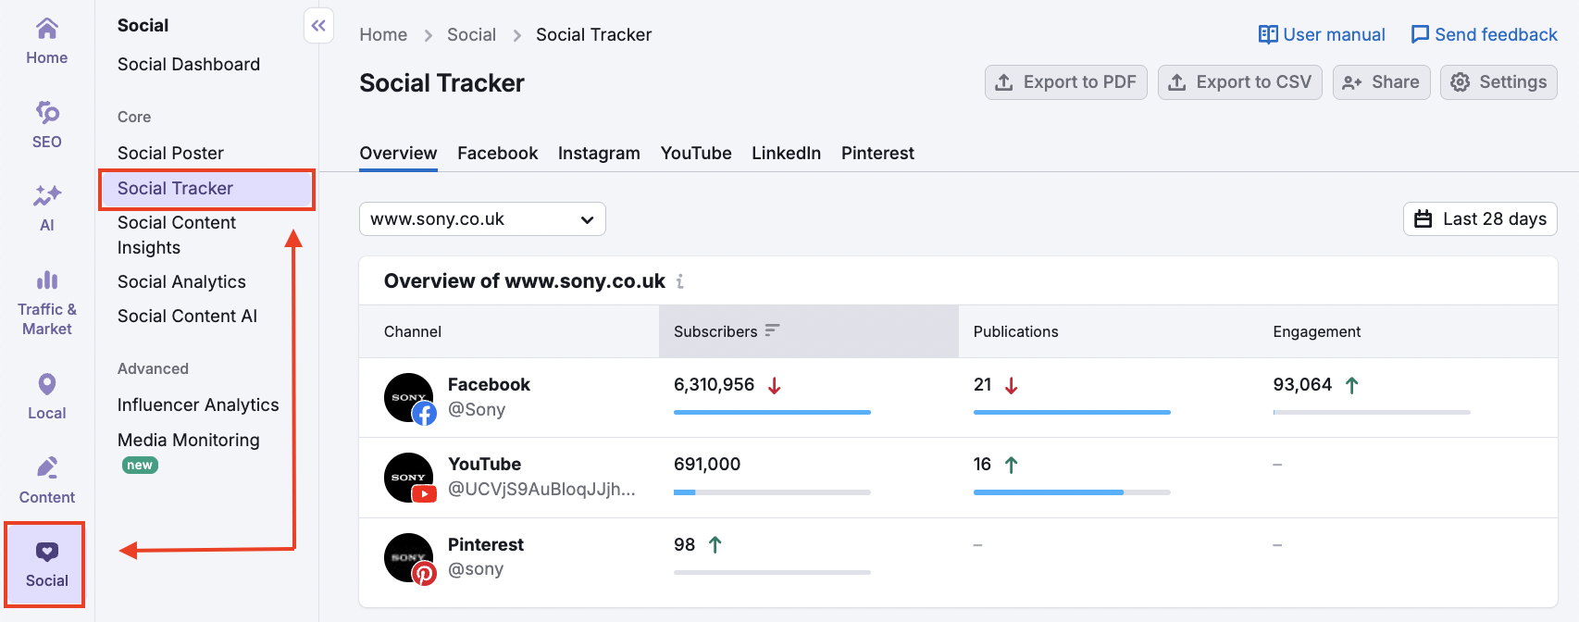Viewport: 1579px width, 622px height.
Task: Switch to the LinkedIn tab
Action: tap(786, 154)
